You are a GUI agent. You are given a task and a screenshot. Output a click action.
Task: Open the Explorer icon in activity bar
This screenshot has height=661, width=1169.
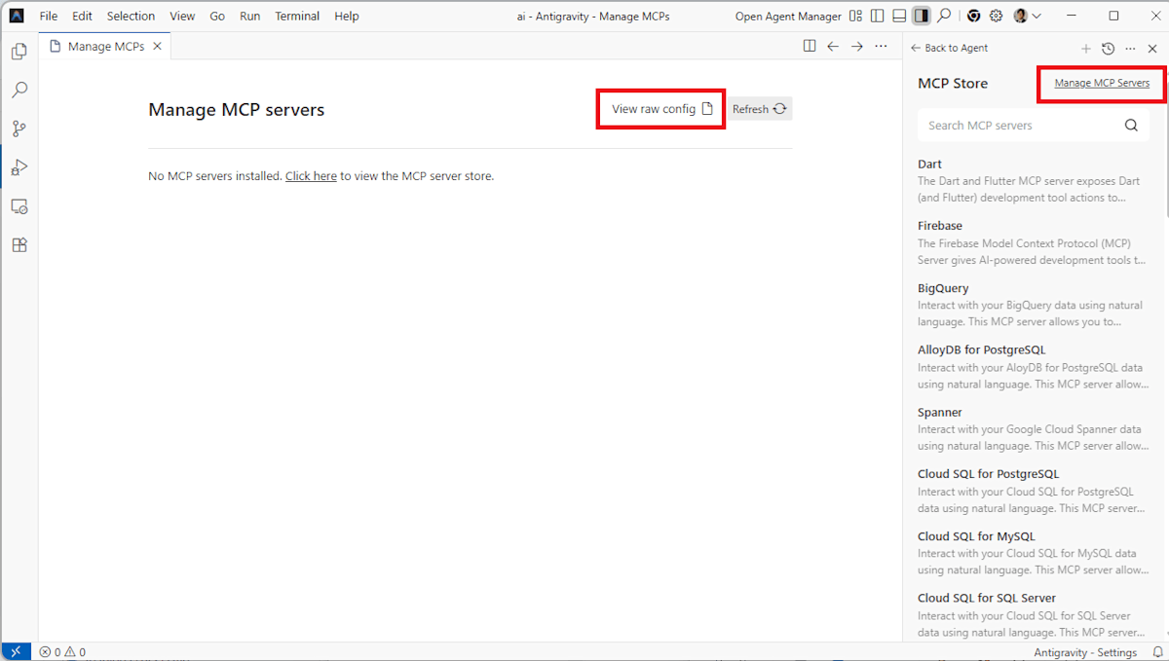19,52
